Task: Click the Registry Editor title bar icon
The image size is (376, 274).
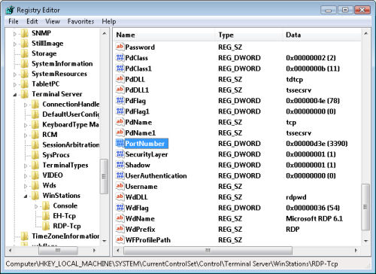Action: (10, 10)
